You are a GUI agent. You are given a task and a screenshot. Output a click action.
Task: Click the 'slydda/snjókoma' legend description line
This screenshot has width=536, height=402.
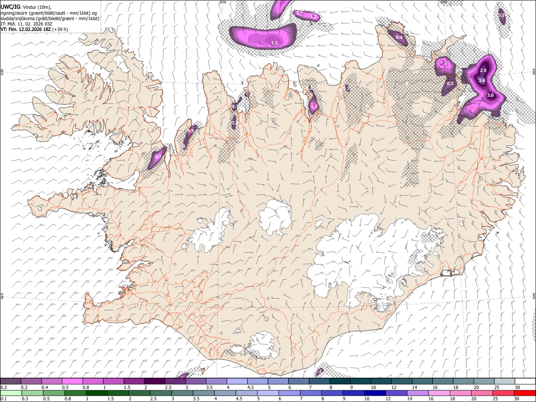pyautogui.click(x=50, y=18)
